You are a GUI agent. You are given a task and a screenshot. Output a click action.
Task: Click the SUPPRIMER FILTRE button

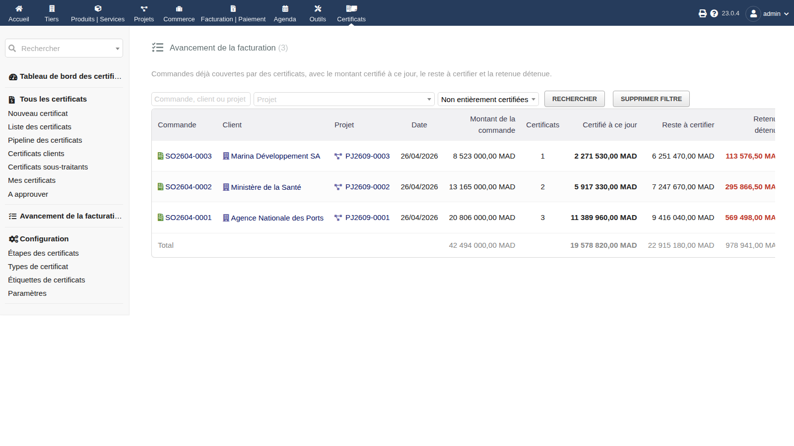(x=651, y=99)
